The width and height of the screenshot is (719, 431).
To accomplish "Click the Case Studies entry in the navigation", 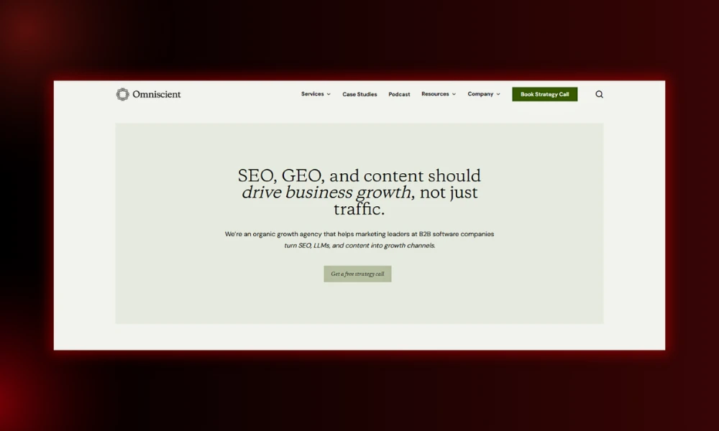I will [x=359, y=93].
